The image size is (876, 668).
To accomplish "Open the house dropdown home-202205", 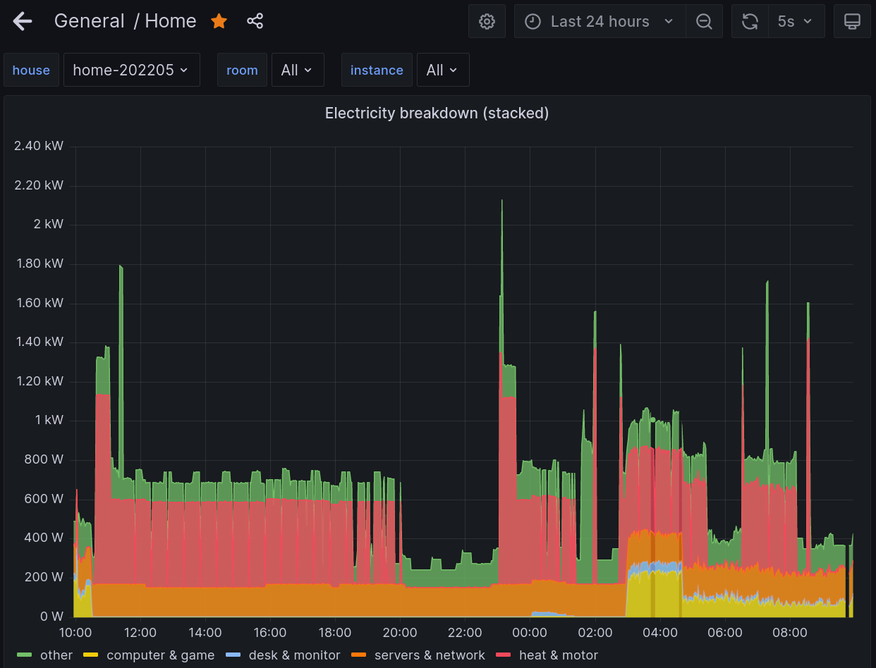I will point(131,70).
